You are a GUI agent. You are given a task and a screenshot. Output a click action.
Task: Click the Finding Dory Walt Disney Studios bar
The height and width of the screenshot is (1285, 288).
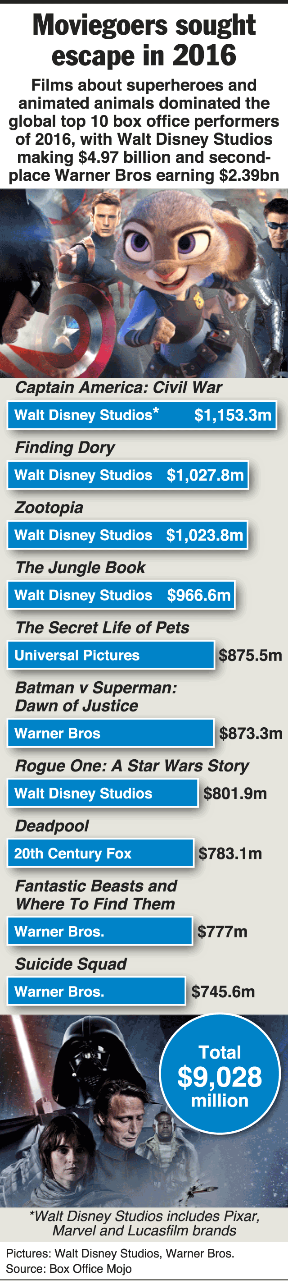coord(127,475)
